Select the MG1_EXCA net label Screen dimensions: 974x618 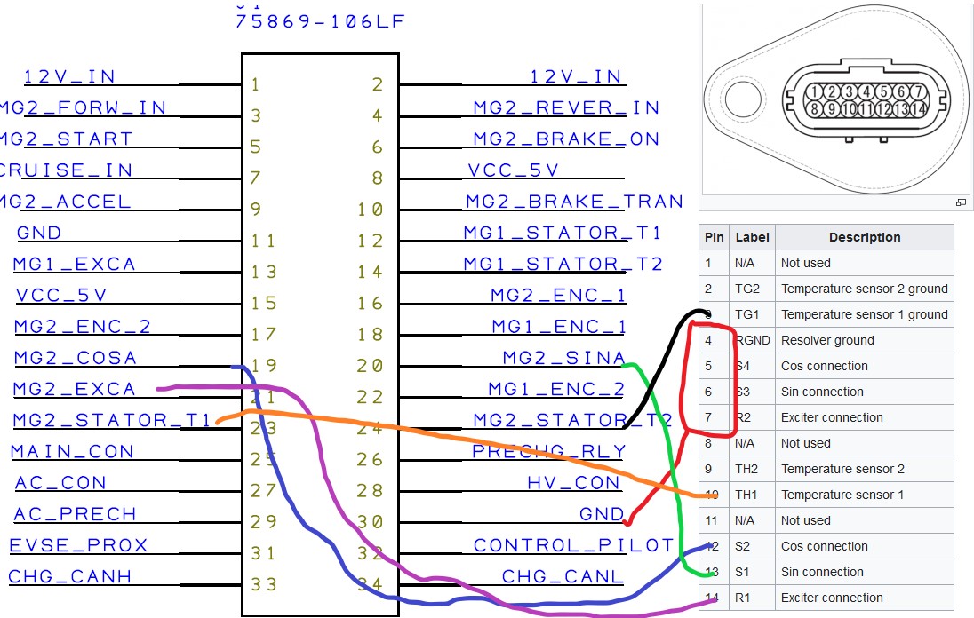(74, 264)
